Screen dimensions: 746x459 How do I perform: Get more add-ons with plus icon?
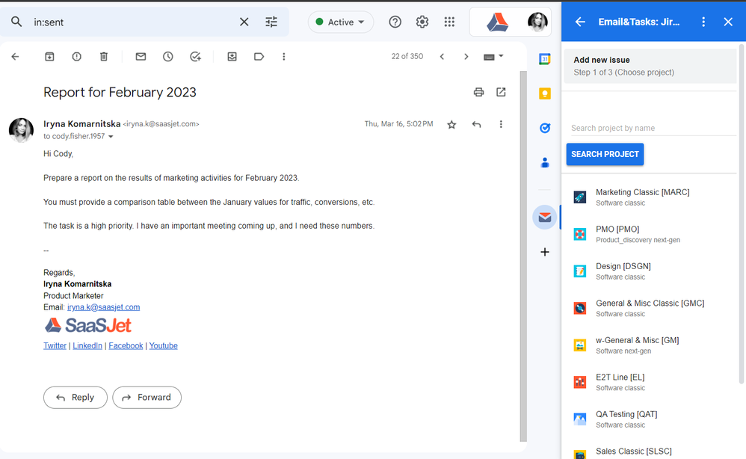545,252
